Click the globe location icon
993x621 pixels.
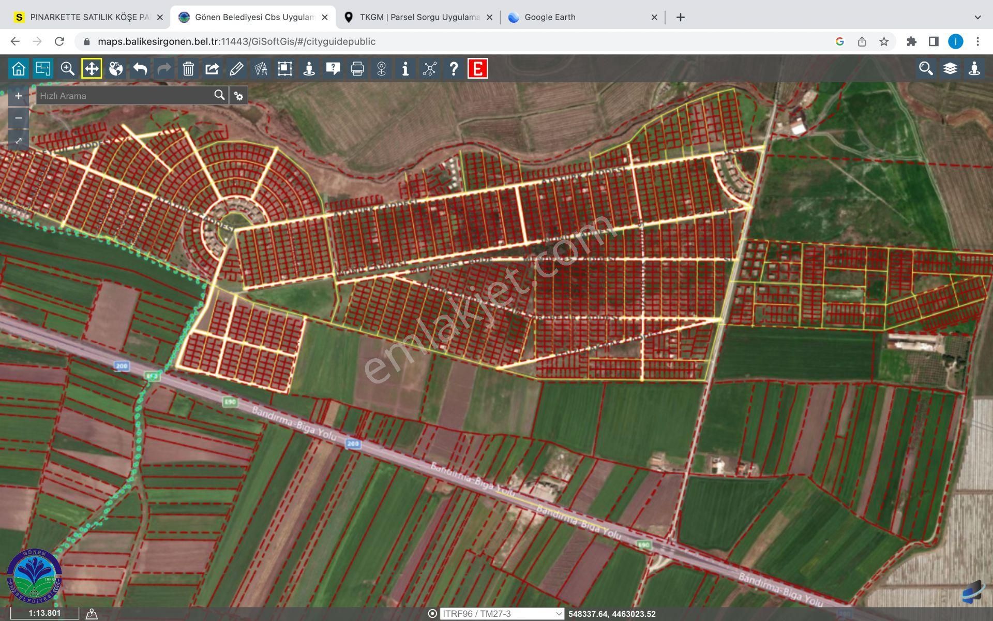click(116, 68)
